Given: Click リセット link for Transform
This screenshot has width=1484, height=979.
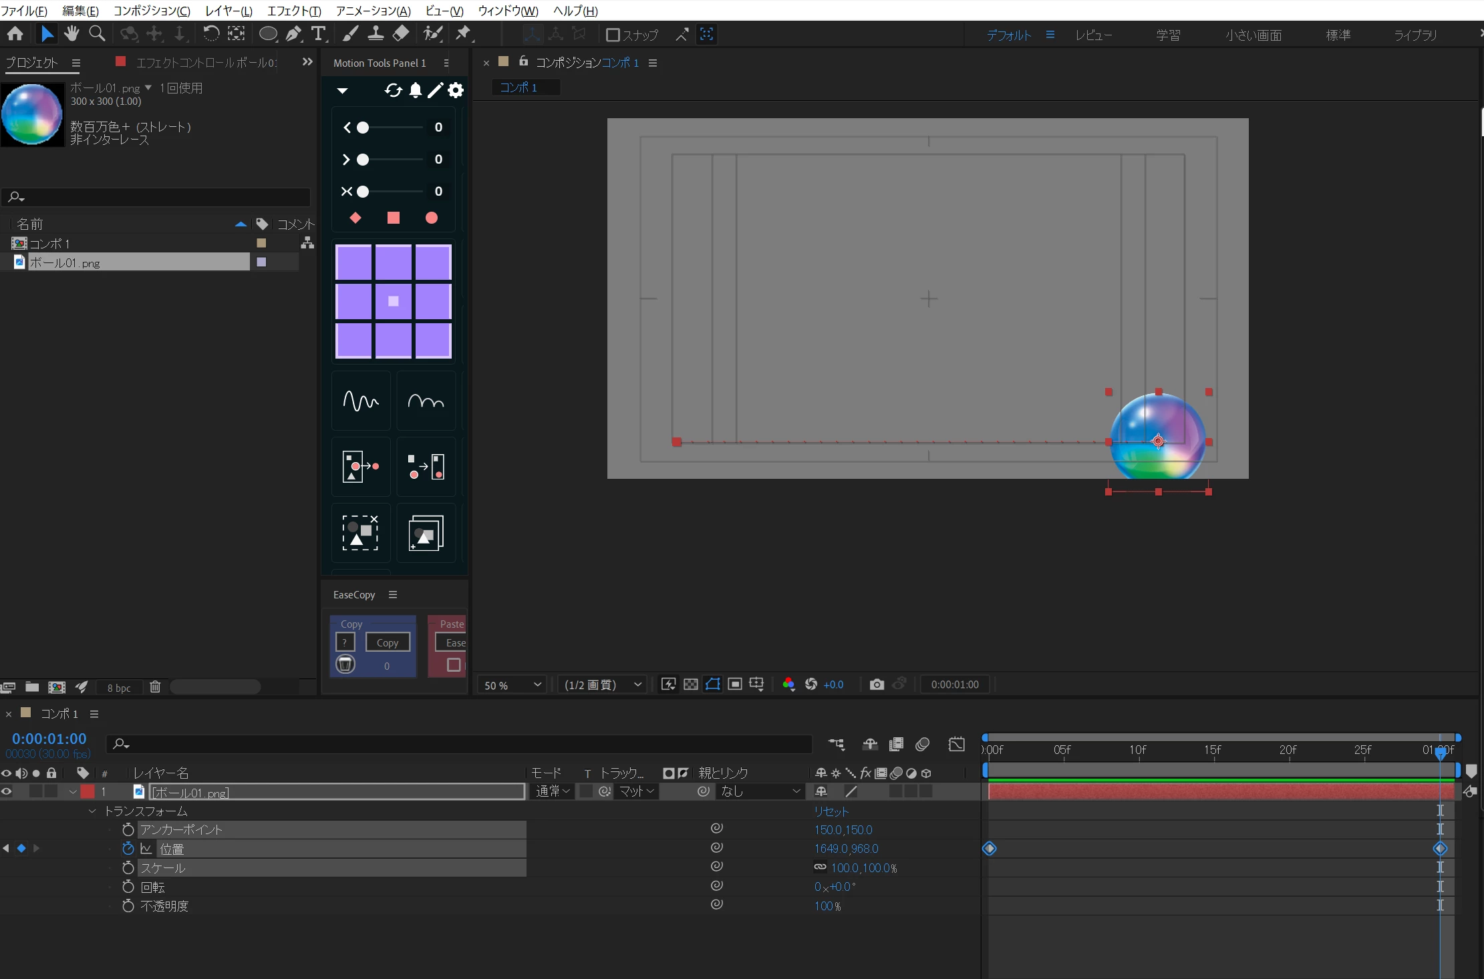Looking at the screenshot, I should pos(831,811).
